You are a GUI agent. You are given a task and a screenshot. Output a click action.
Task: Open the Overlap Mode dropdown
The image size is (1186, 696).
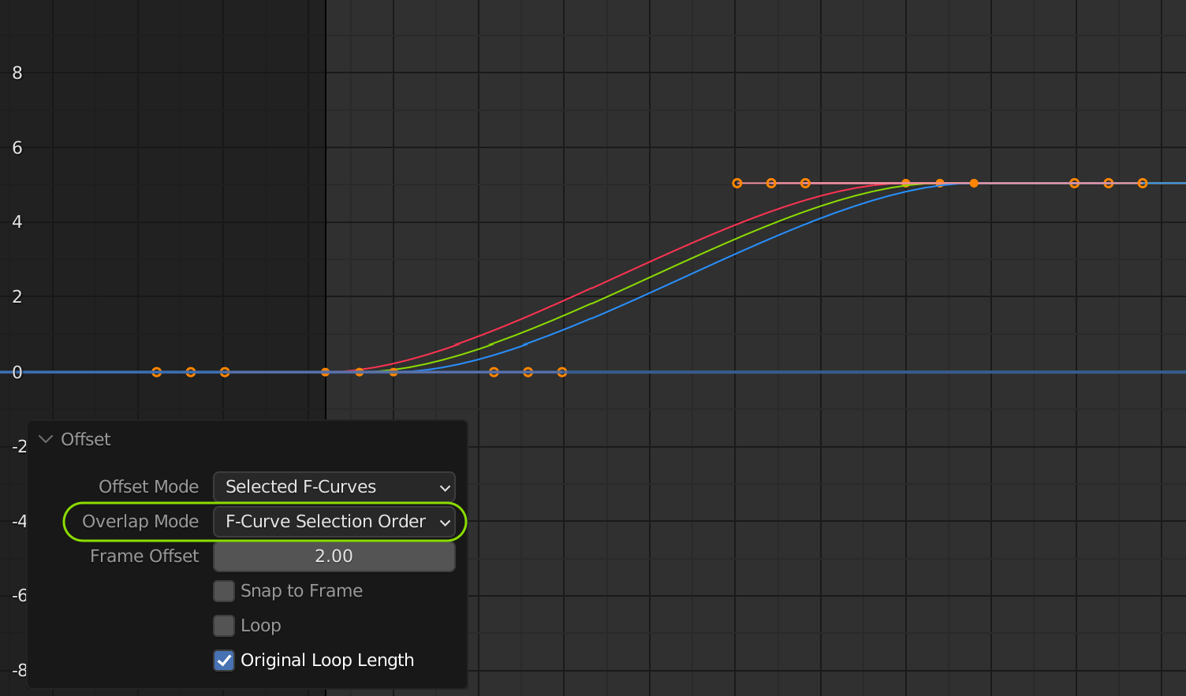tap(334, 521)
